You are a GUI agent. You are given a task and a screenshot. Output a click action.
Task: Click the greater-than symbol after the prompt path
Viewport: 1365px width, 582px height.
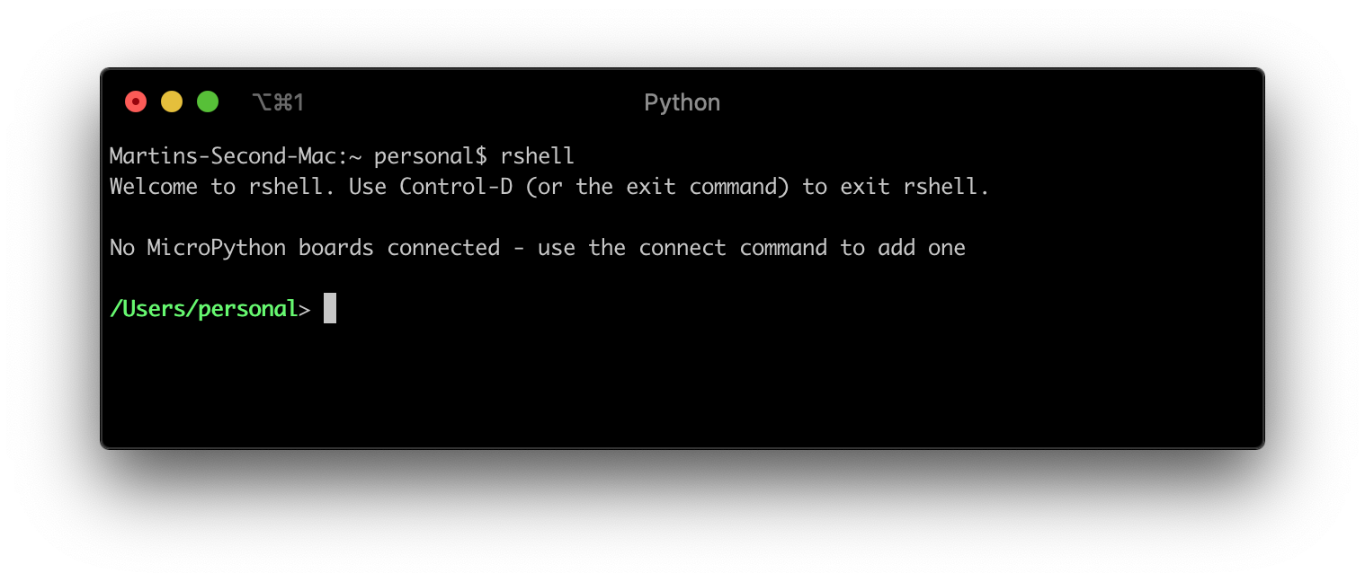[306, 308]
